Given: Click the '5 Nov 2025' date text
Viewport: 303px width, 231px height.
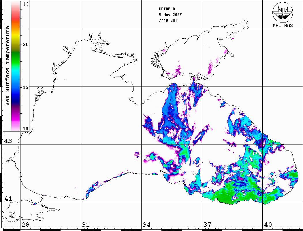Looking at the screenshot, I should point(170,15).
